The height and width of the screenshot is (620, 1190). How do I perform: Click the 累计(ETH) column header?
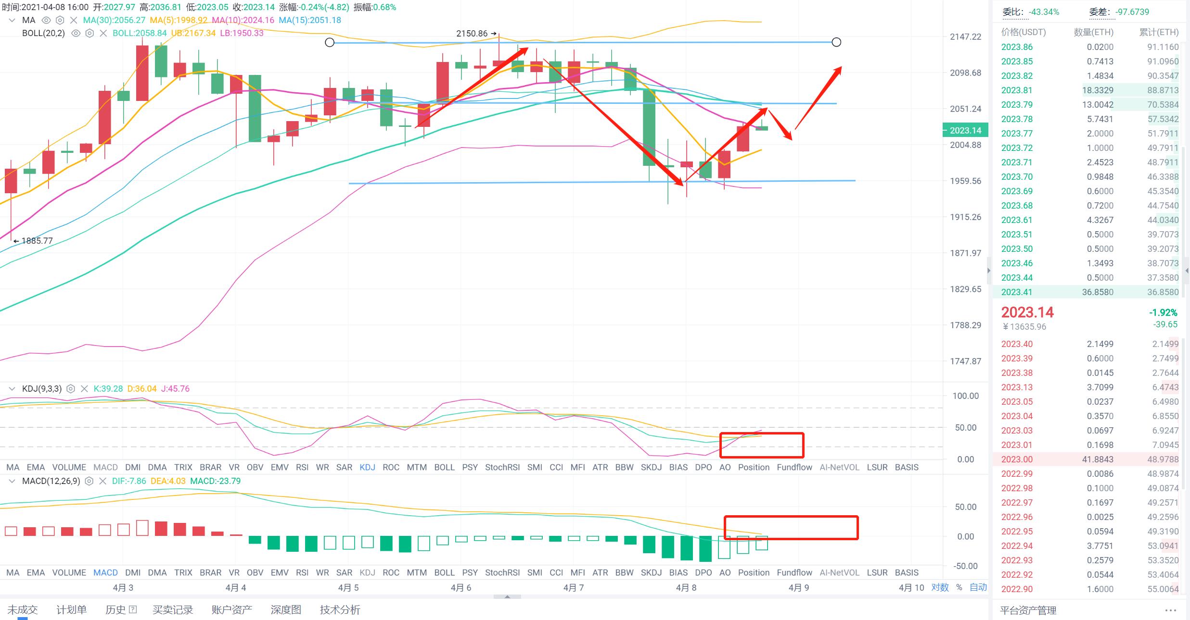click(x=1159, y=32)
